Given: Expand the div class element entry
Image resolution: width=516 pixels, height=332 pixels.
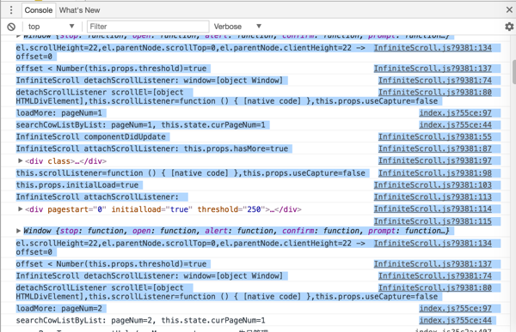Looking at the screenshot, I should [x=20, y=161].
